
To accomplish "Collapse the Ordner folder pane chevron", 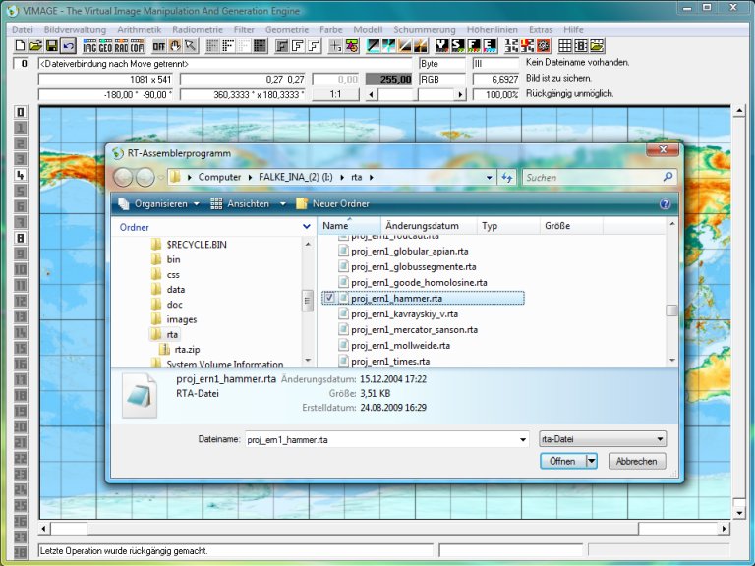I will [306, 227].
